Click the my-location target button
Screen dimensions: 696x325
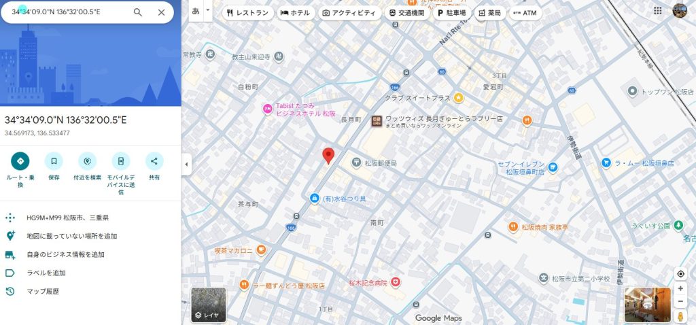pyautogui.click(x=680, y=273)
